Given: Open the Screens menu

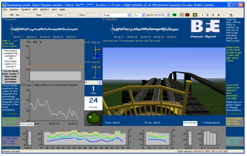Looking at the screenshot, I should tap(26, 10).
